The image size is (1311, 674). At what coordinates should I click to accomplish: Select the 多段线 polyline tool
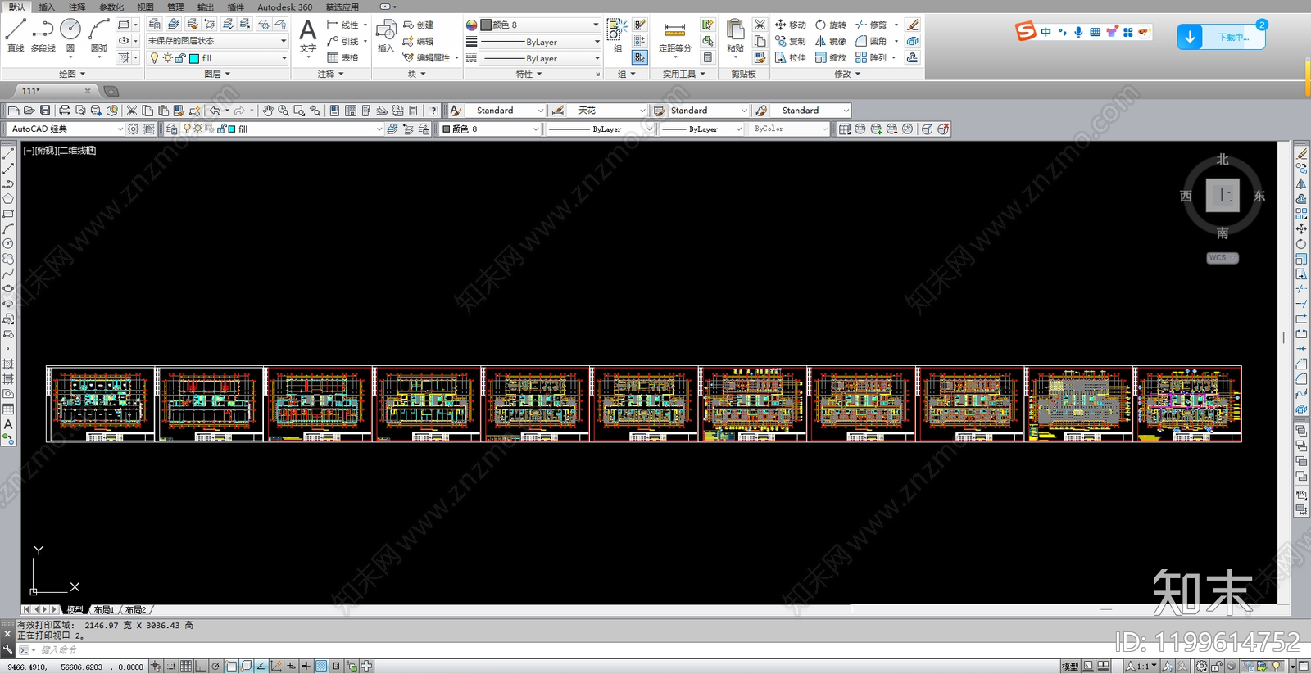click(43, 34)
